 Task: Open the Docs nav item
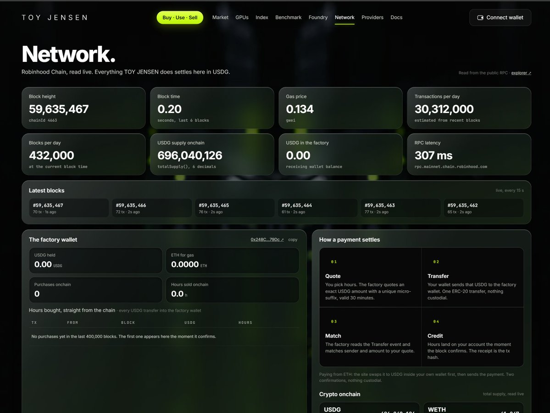coord(396,17)
